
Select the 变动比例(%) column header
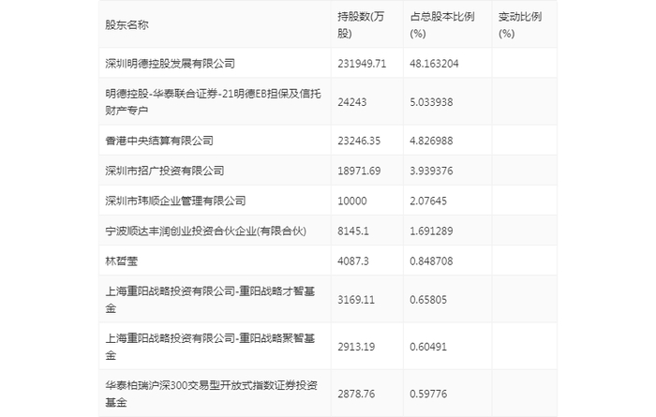tap(520, 25)
